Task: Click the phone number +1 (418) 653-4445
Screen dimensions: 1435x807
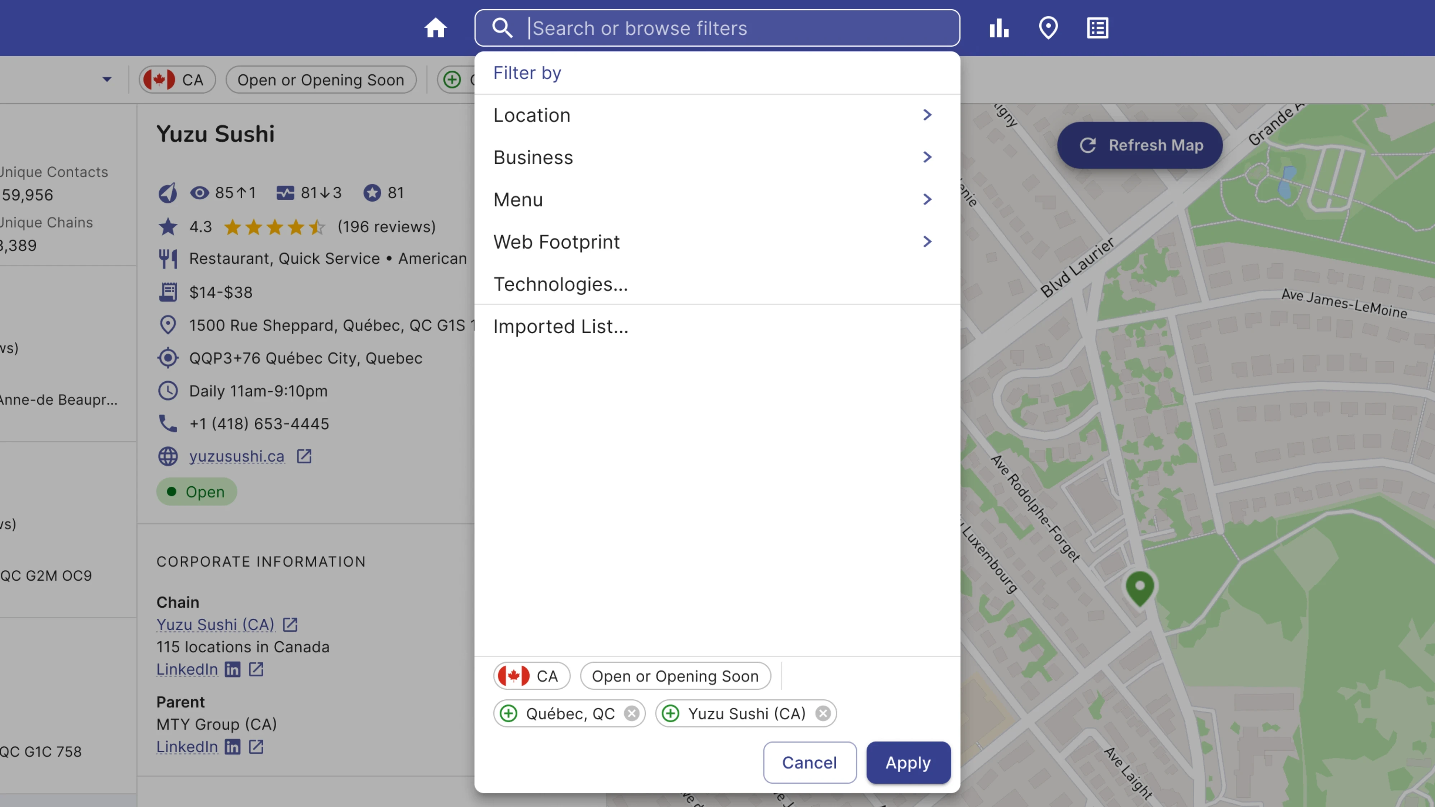Action: coord(259,423)
